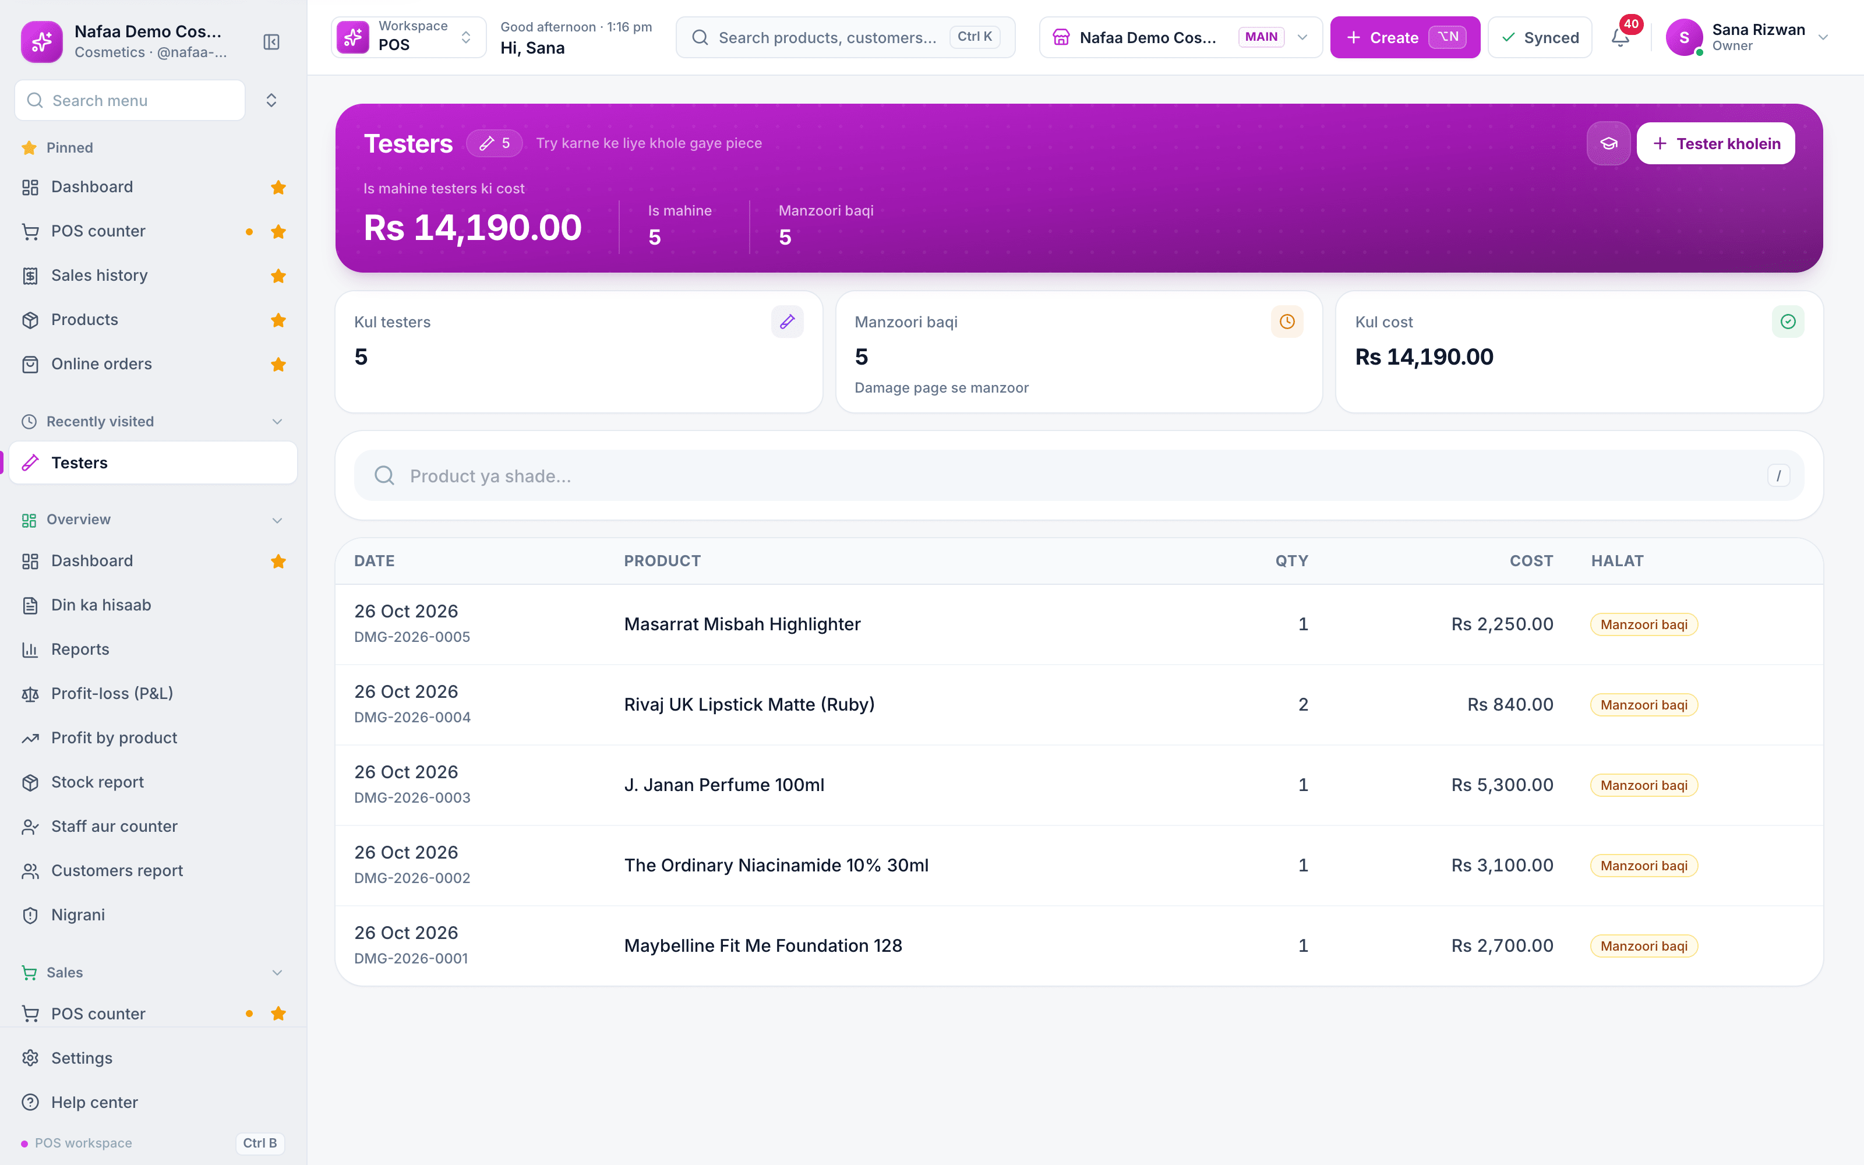The image size is (1864, 1165).
Task: Click Tester kholein button
Action: coord(1715,143)
